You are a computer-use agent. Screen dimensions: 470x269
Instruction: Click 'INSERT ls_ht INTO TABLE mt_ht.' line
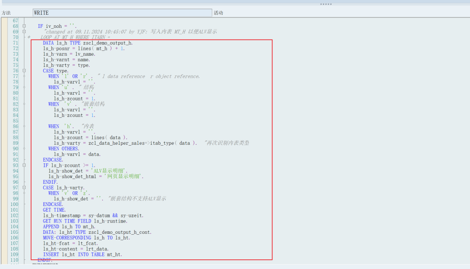(82, 254)
